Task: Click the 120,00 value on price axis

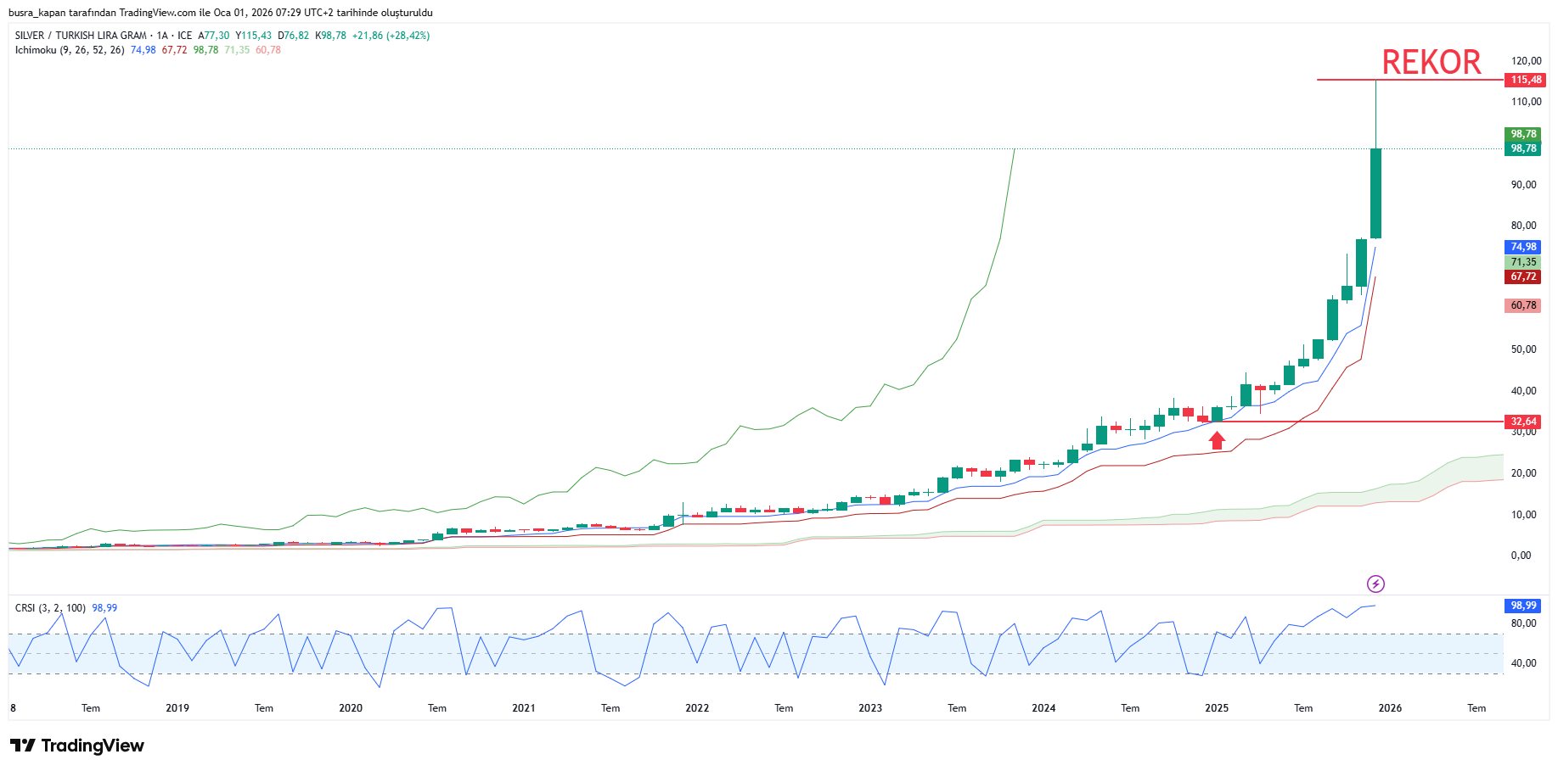Action: point(1526,61)
